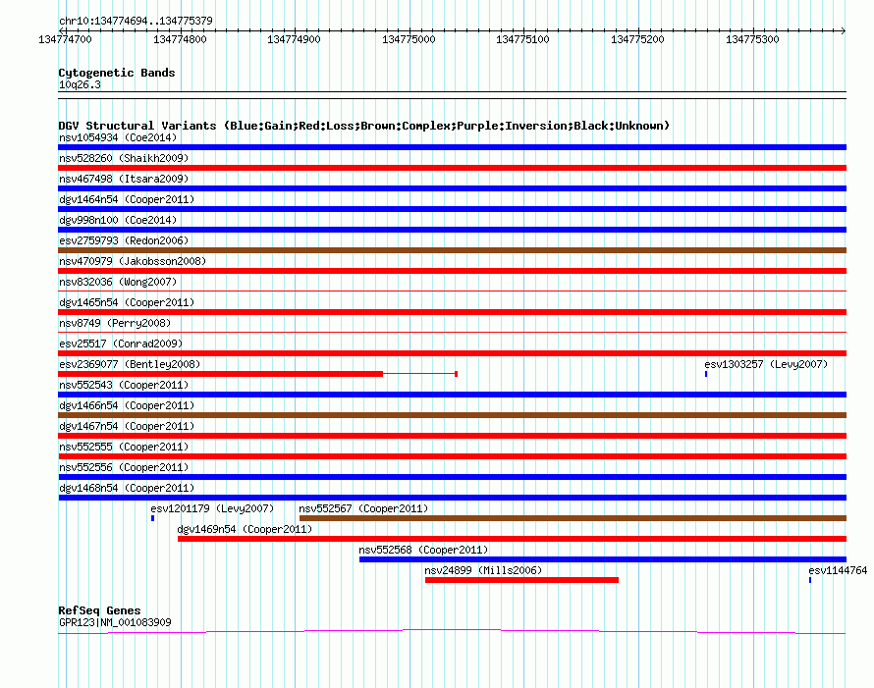Select the red loss bar under nsv528260
The width and height of the screenshot is (874, 688).
tap(452, 168)
